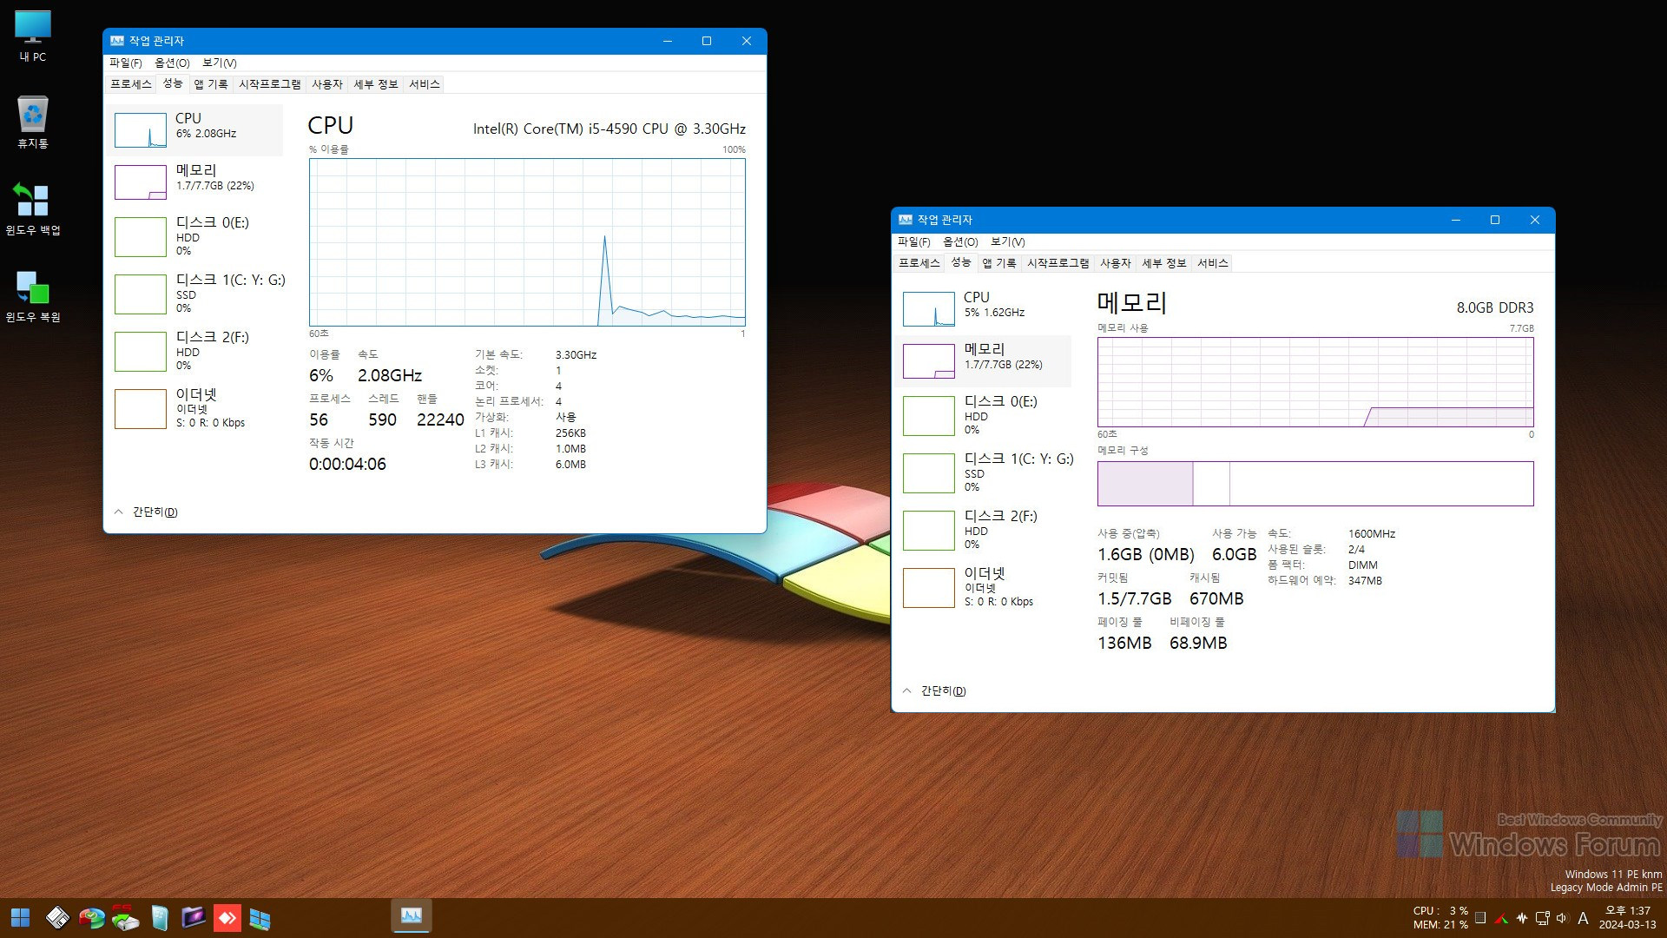
Task: Open the light-blue Windows panel taskbar icon
Action: click(x=160, y=918)
